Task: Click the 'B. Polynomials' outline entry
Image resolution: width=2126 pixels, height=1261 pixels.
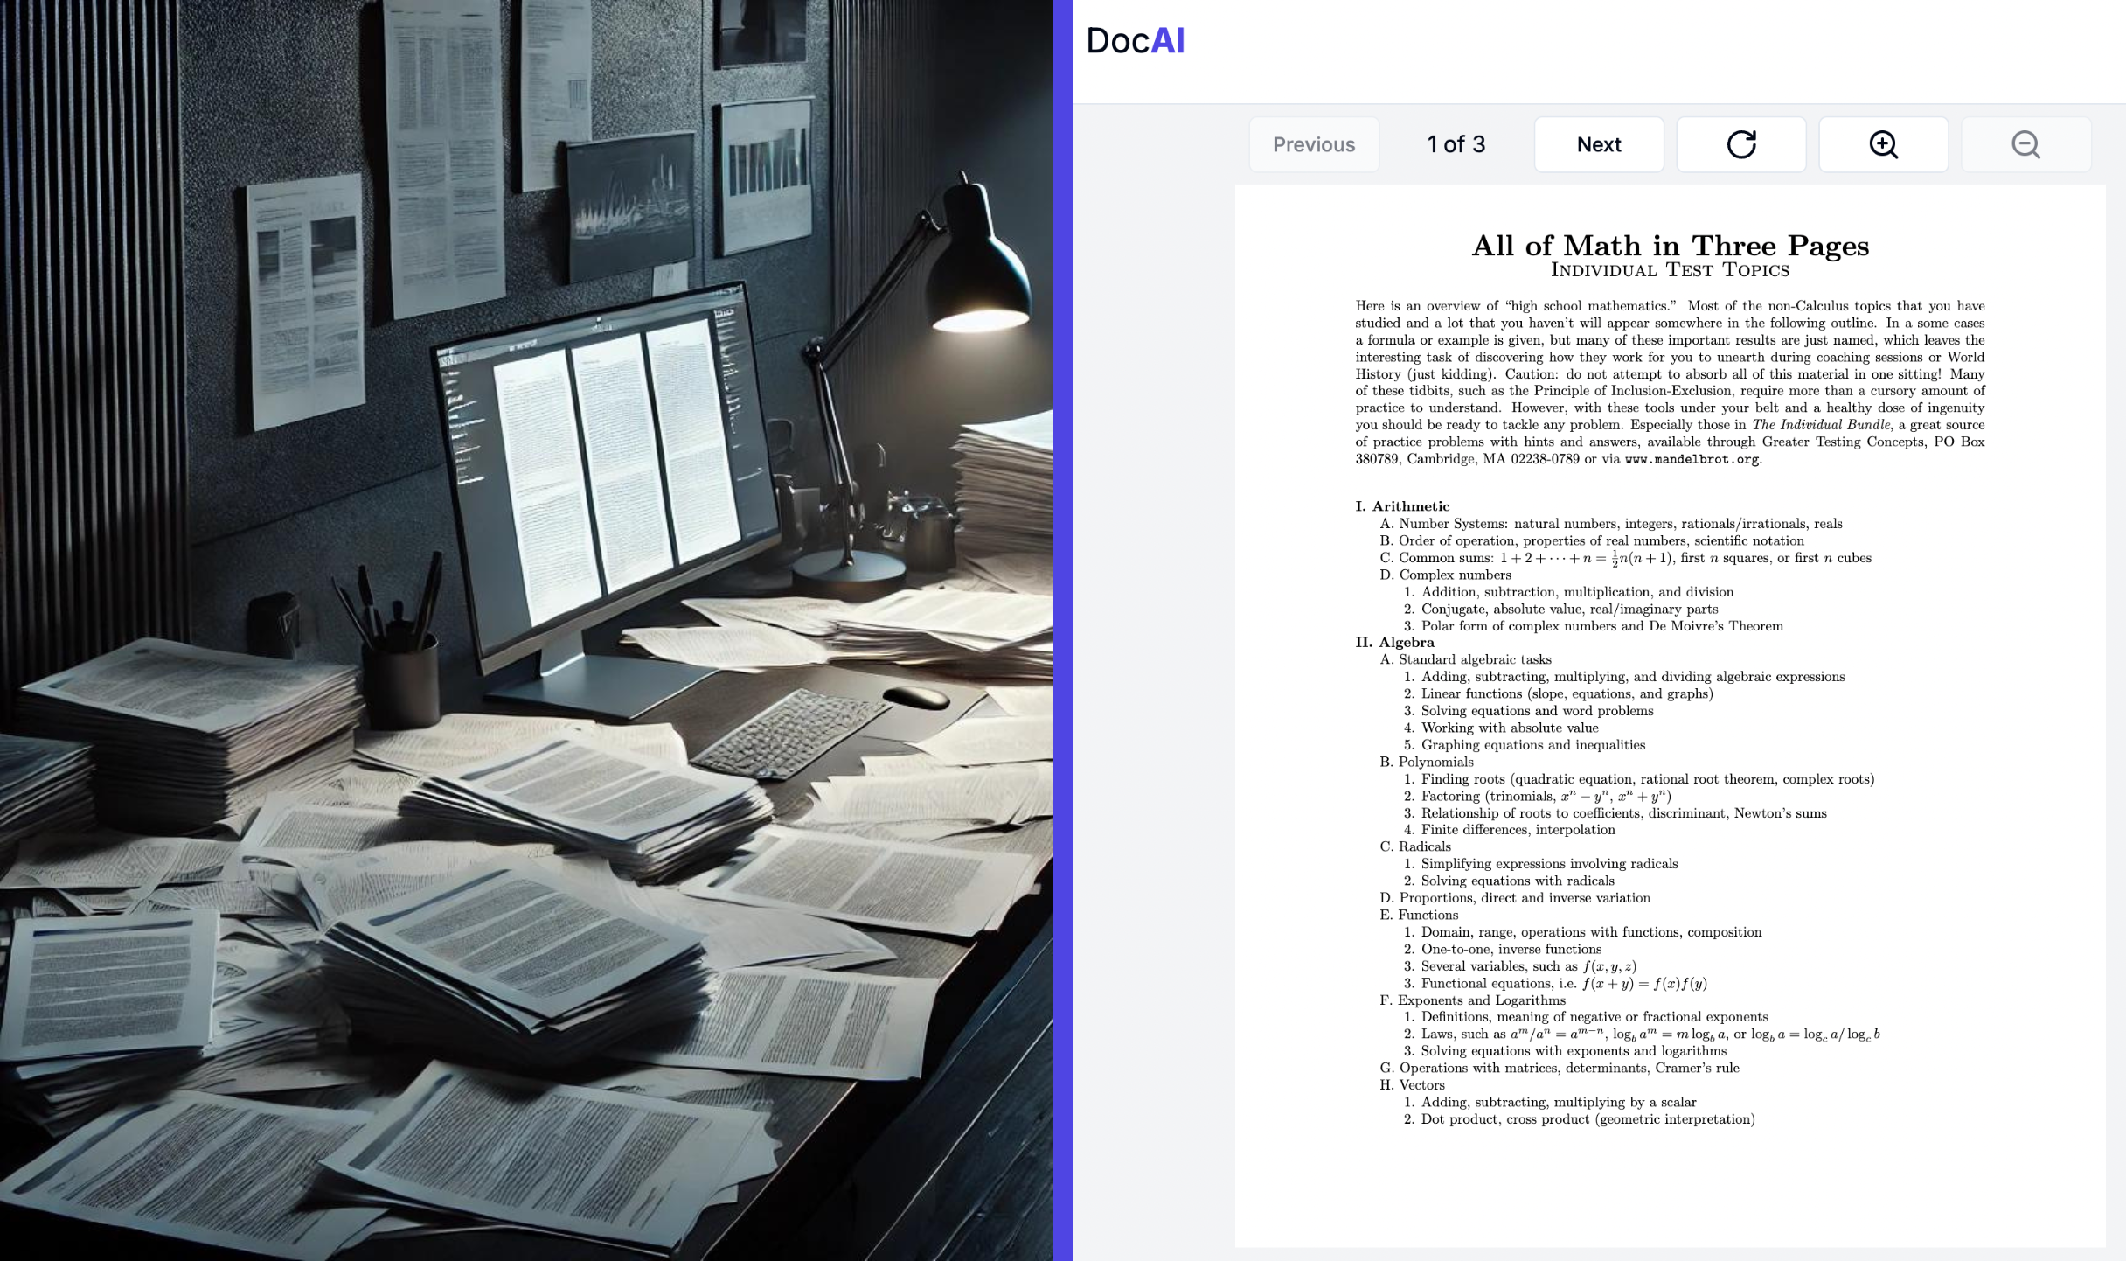Action: pos(1427,762)
